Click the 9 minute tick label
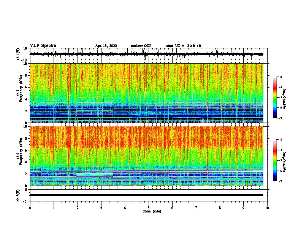 [x=243, y=208]
